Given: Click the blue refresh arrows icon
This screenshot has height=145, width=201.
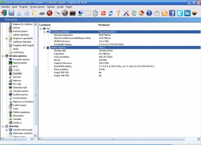Looking at the screenshot, I should pyautogui.click(x=111, y=13).
